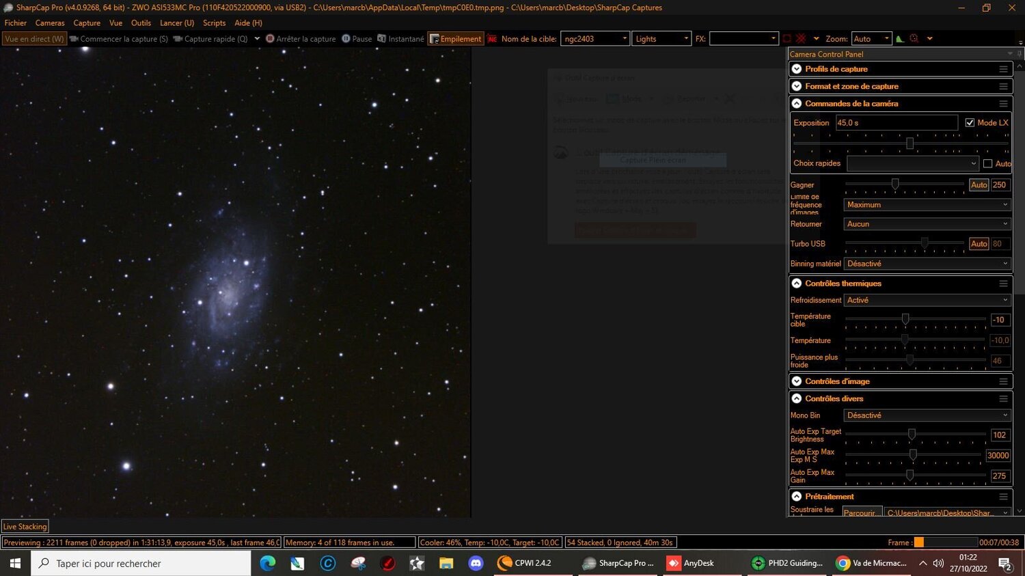The image size is (1025, 576).
Task: Open the Outils menu
Action: [x=141, y=23]
